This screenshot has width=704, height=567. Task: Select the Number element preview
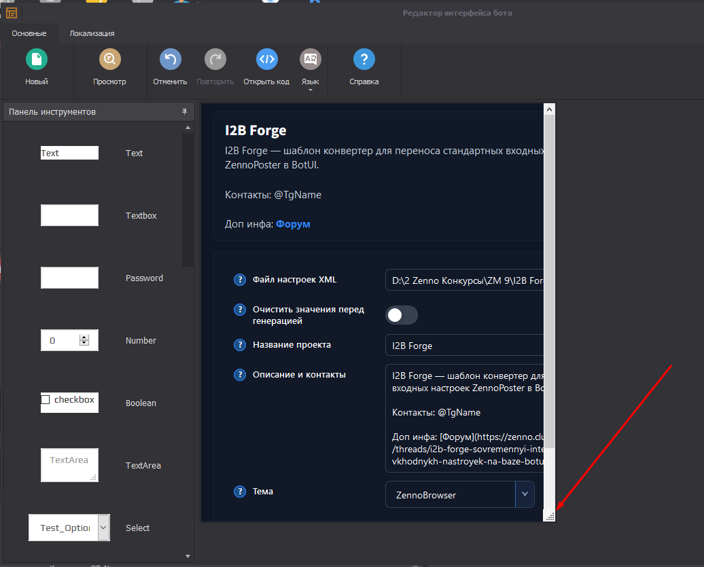tap(69, 340)
